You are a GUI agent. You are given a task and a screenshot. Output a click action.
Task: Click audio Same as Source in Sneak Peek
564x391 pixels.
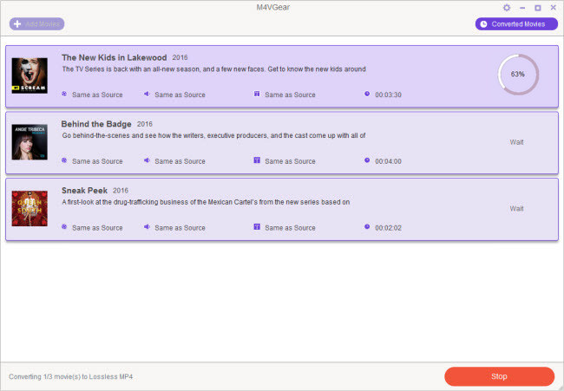180,228
